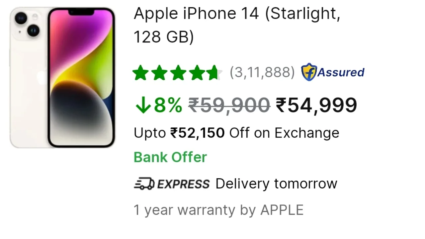Click the Apple iPhone 14 Starlight title
The width and height of the screenshot is (425, 239).
(237, 25)
